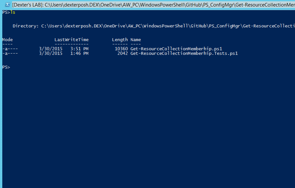The height and width of the screenshot is (188, 295).
Task: Click the first row's 3/30/2015 date
Action: (51, 49)
